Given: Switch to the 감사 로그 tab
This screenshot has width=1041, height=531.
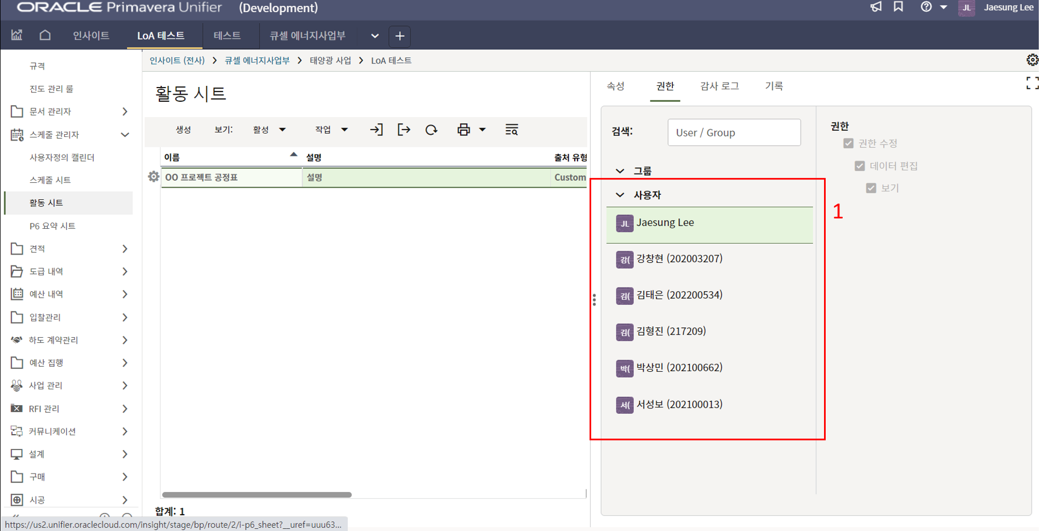Looking at the screenshot, I should tap(719, 86).
